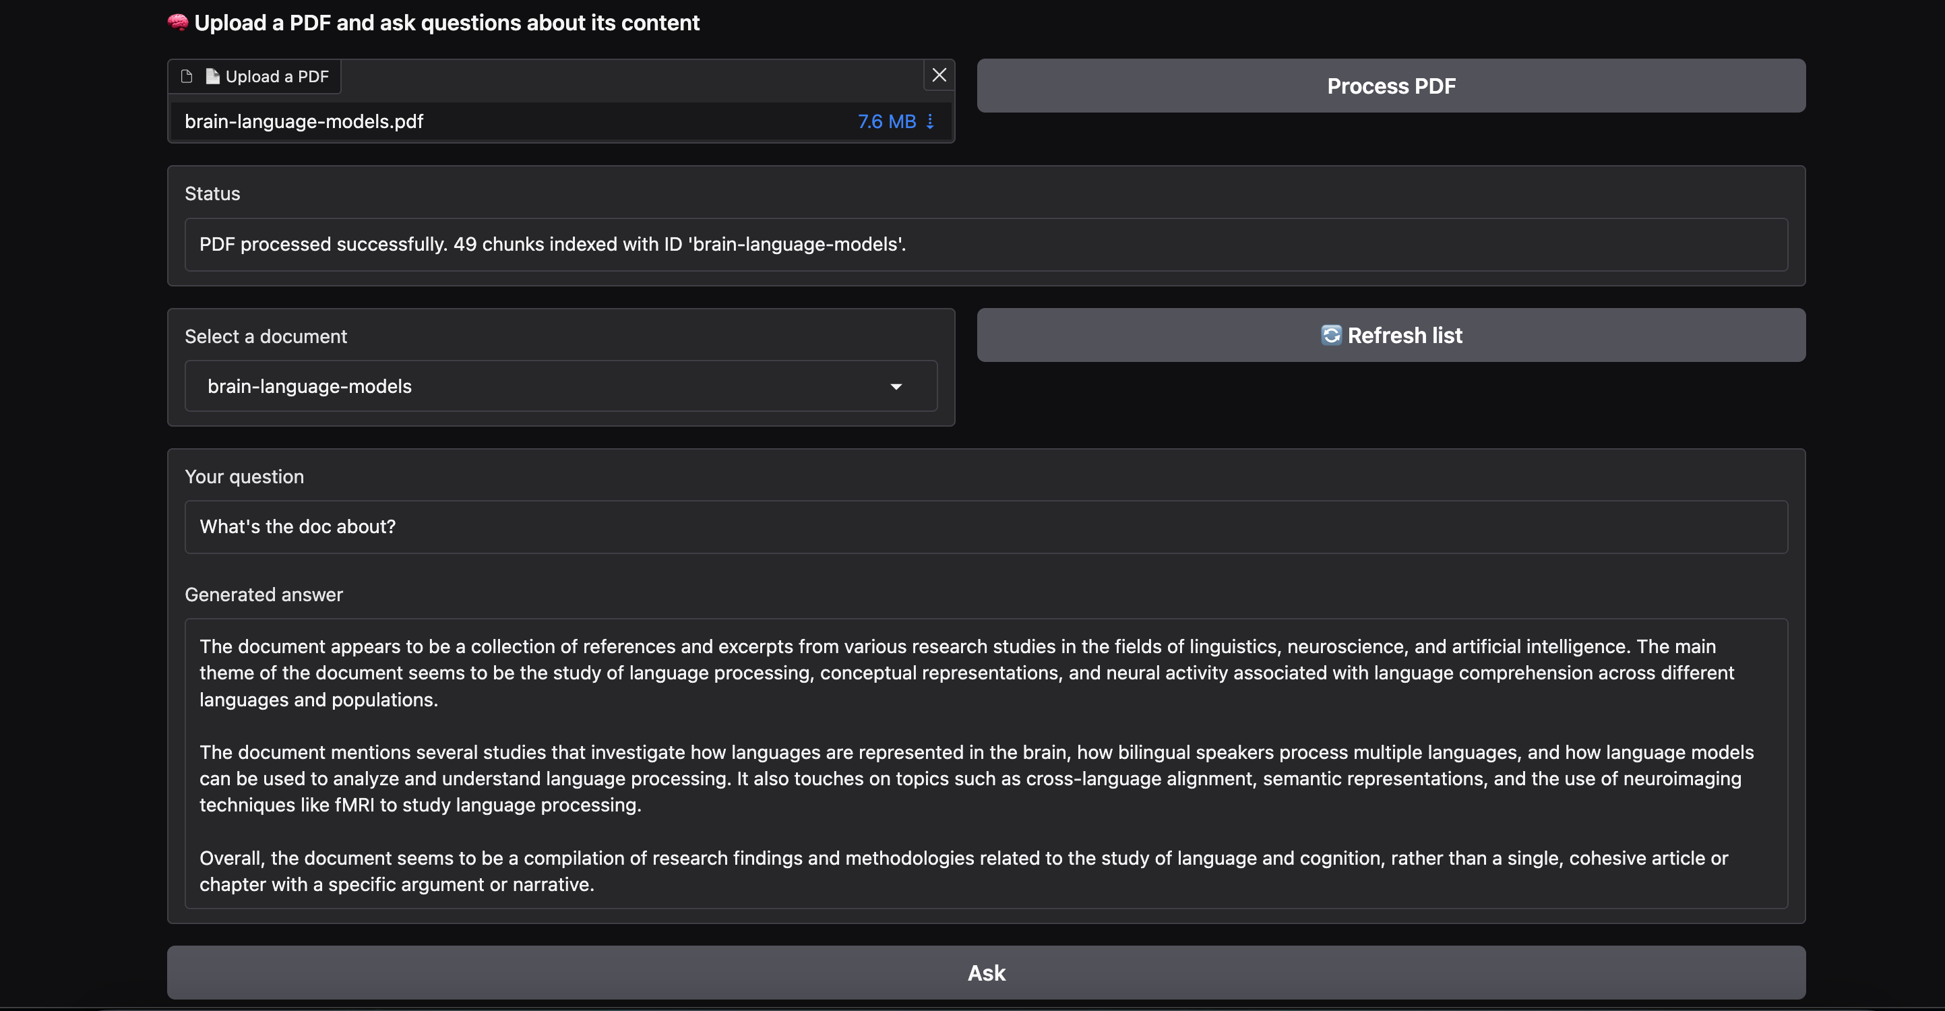
Task: Click the brain emoji in the page heading
Action: 178,23
